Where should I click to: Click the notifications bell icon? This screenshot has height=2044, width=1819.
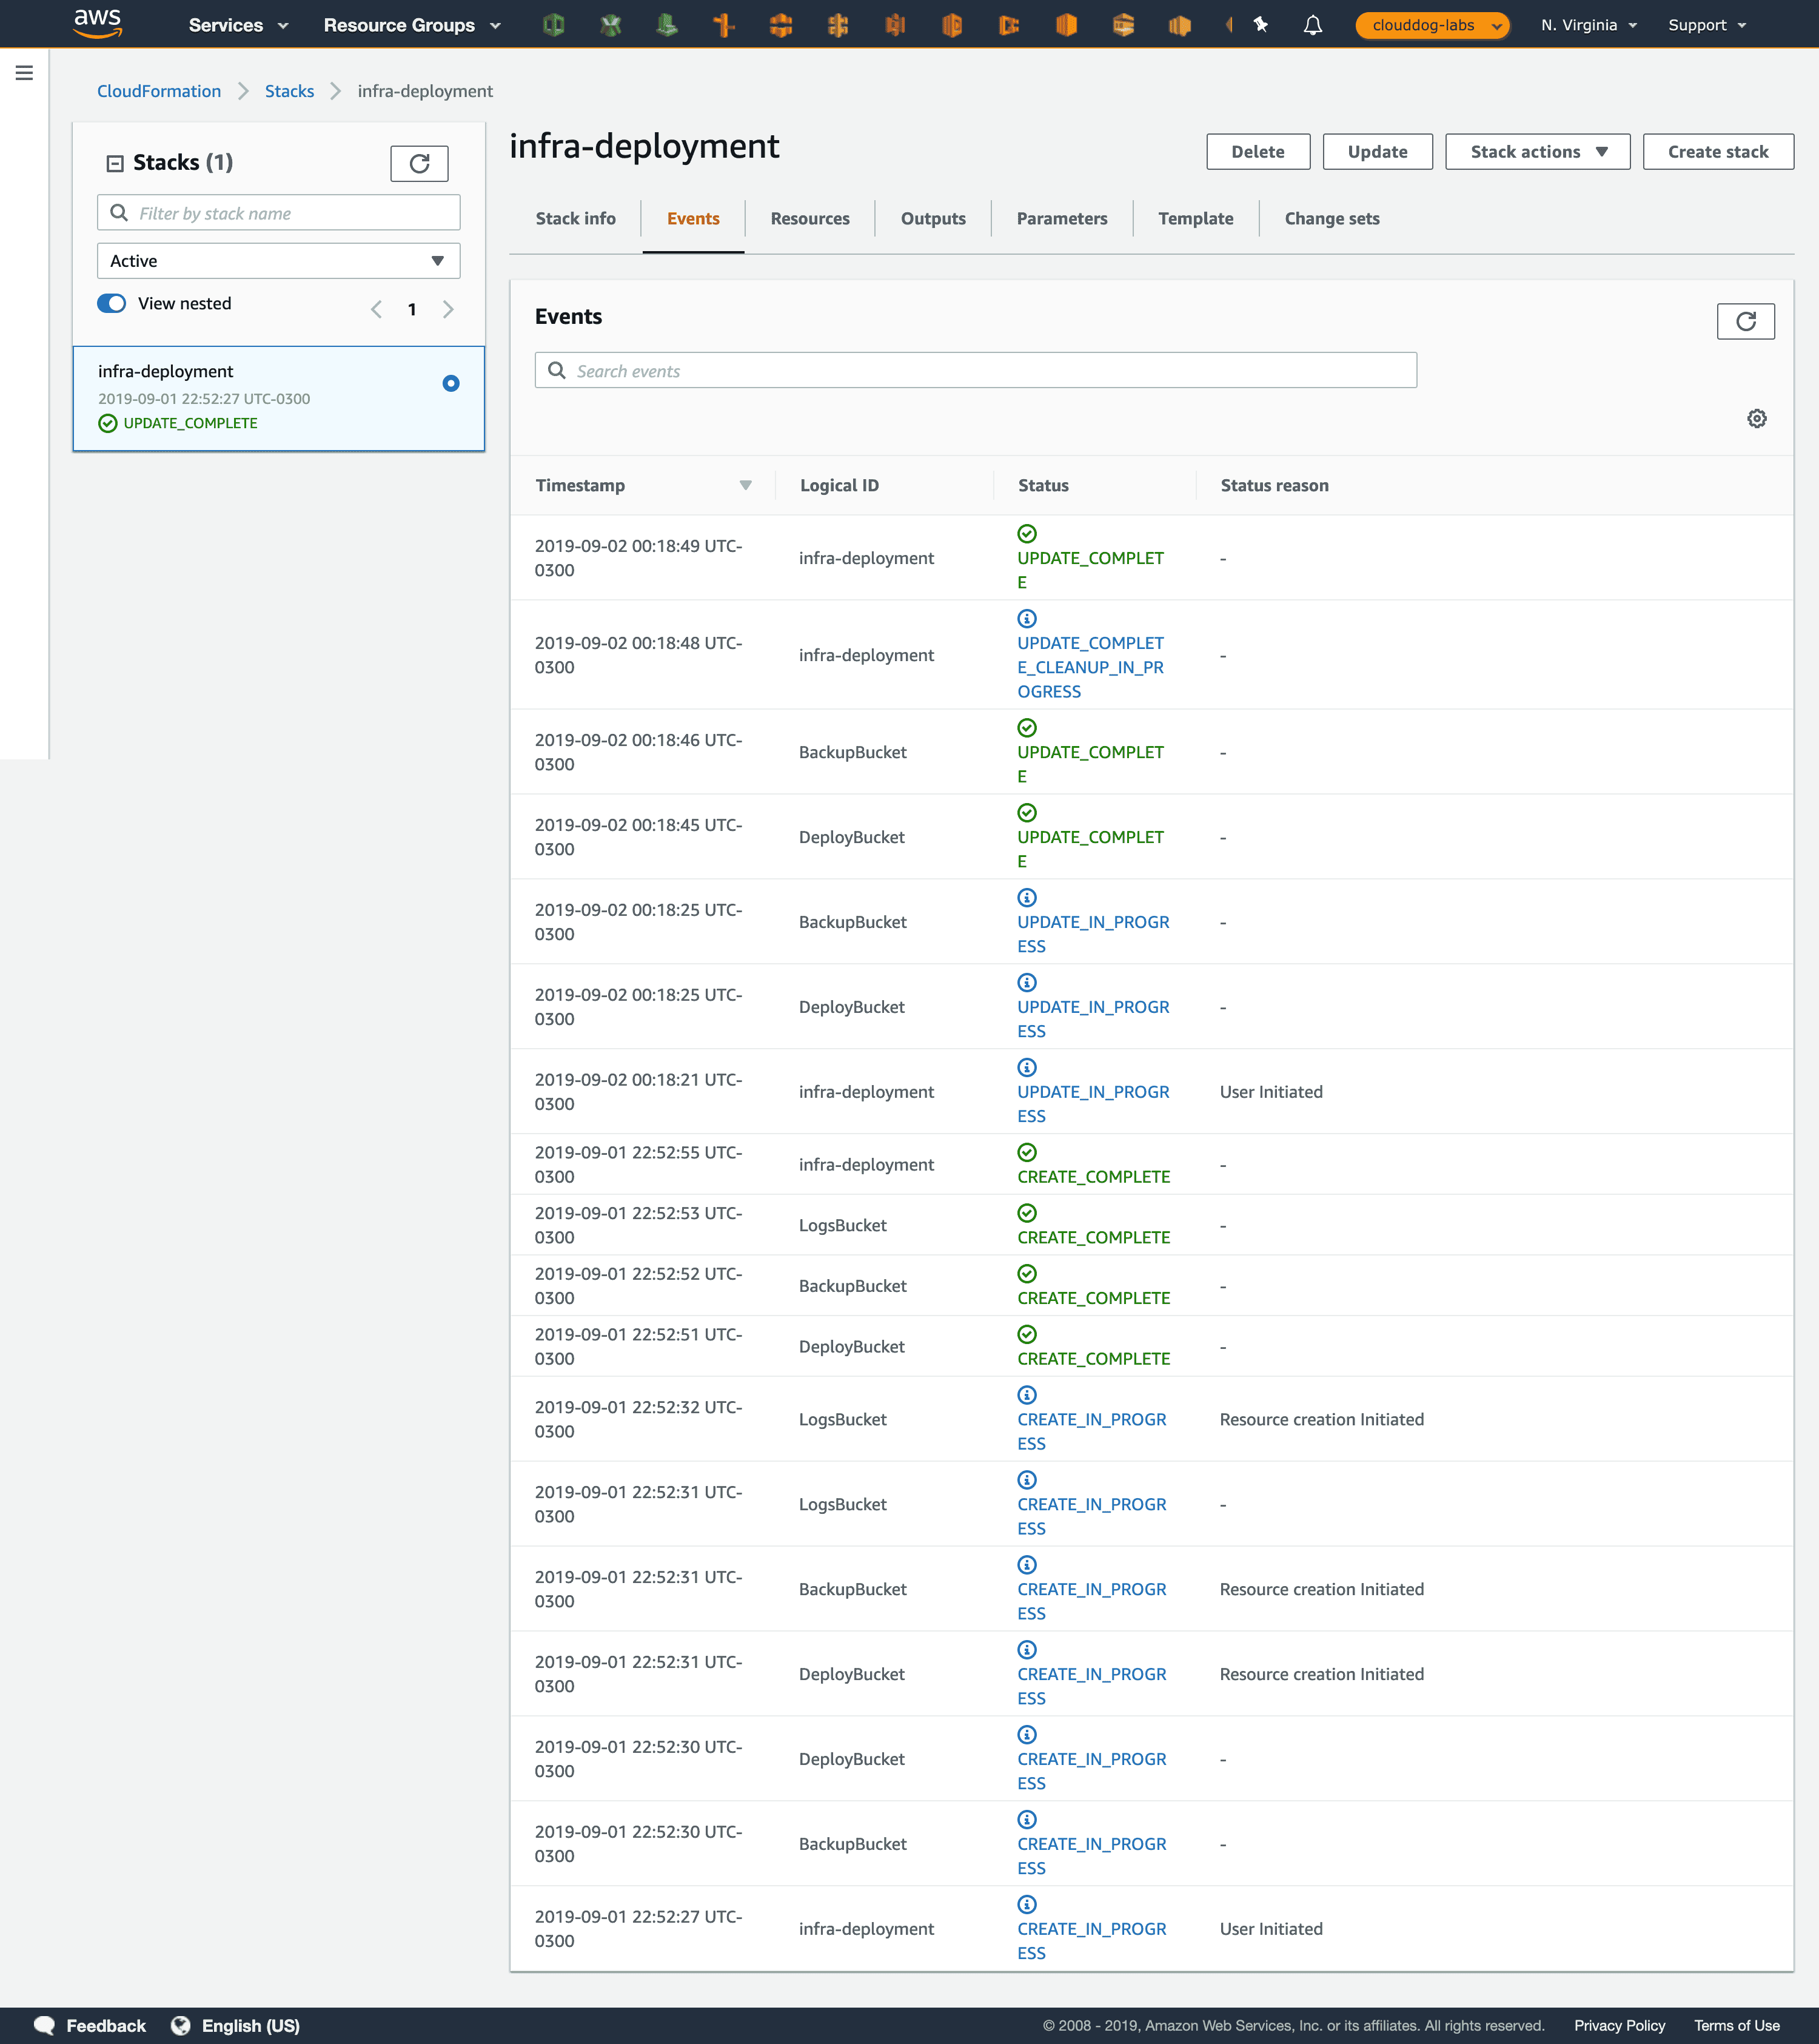1312,25
